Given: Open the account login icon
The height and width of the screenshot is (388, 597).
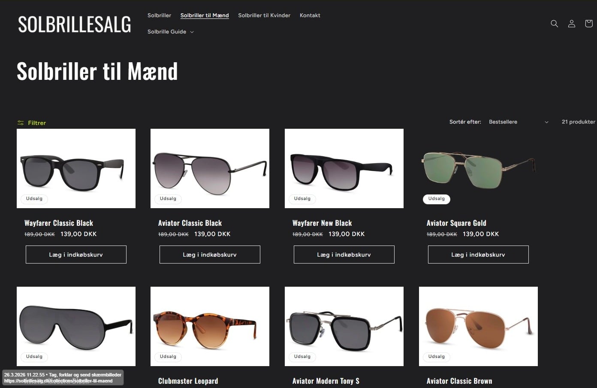Looking at the screenshot, I should click(572, 24).
